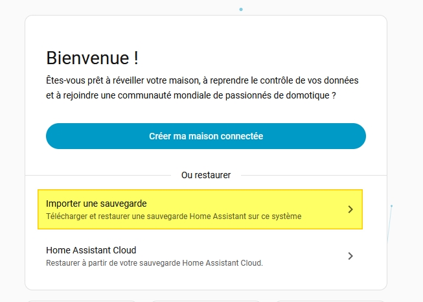Expand chevron beside Importer une sauvegarde
Image resolution: width=423 pixels, height=302 pixels.
tap(350, 209)
